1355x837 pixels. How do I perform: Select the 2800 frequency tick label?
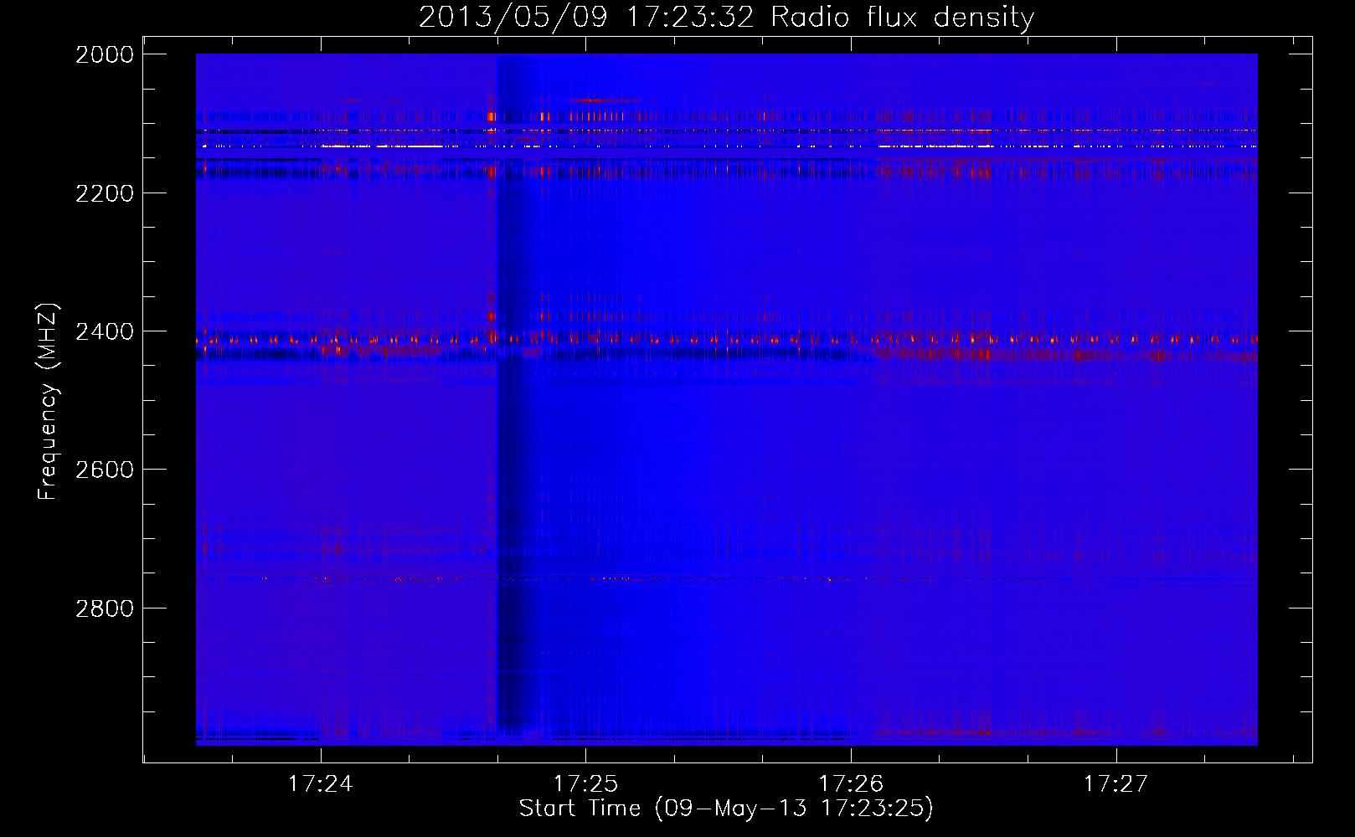tap(104, 608)
